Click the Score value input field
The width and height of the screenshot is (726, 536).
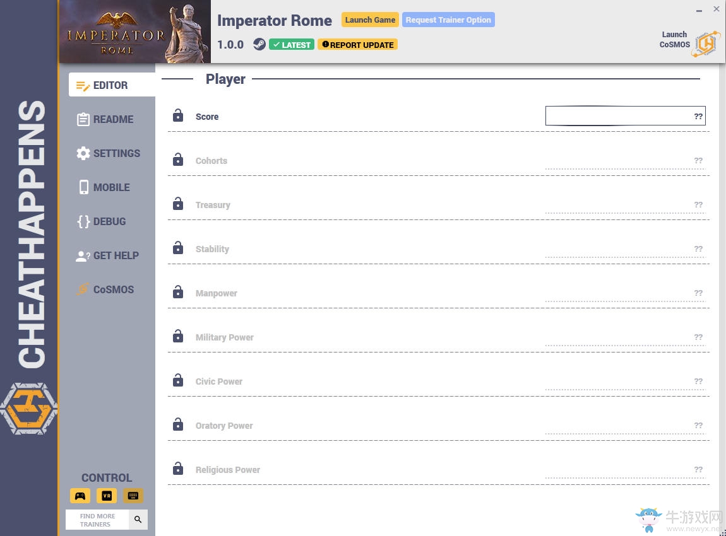click(626, 116)
